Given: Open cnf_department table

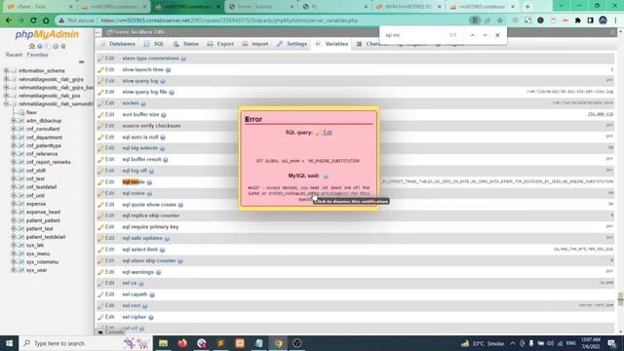Looking at the screenshot, I should 44,137.
